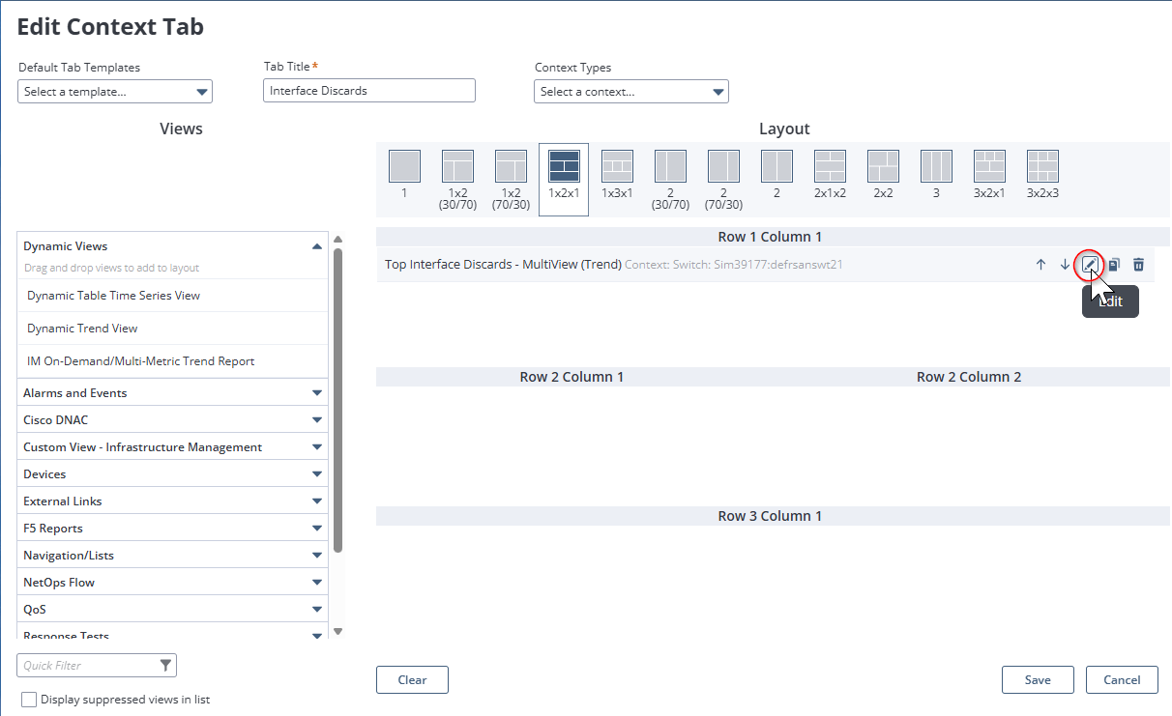The height and width of the screenshot is (716, 1172).
Task: Select the single-pane layout 1 icon
Action: point(404,166)
